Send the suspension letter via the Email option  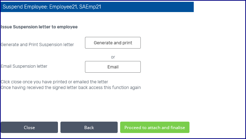pyautogui.click(x=113, y=67)
